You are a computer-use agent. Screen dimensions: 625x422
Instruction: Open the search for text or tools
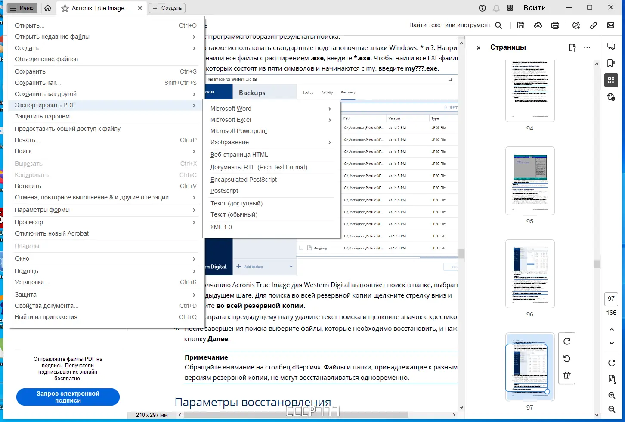point(498,25)
